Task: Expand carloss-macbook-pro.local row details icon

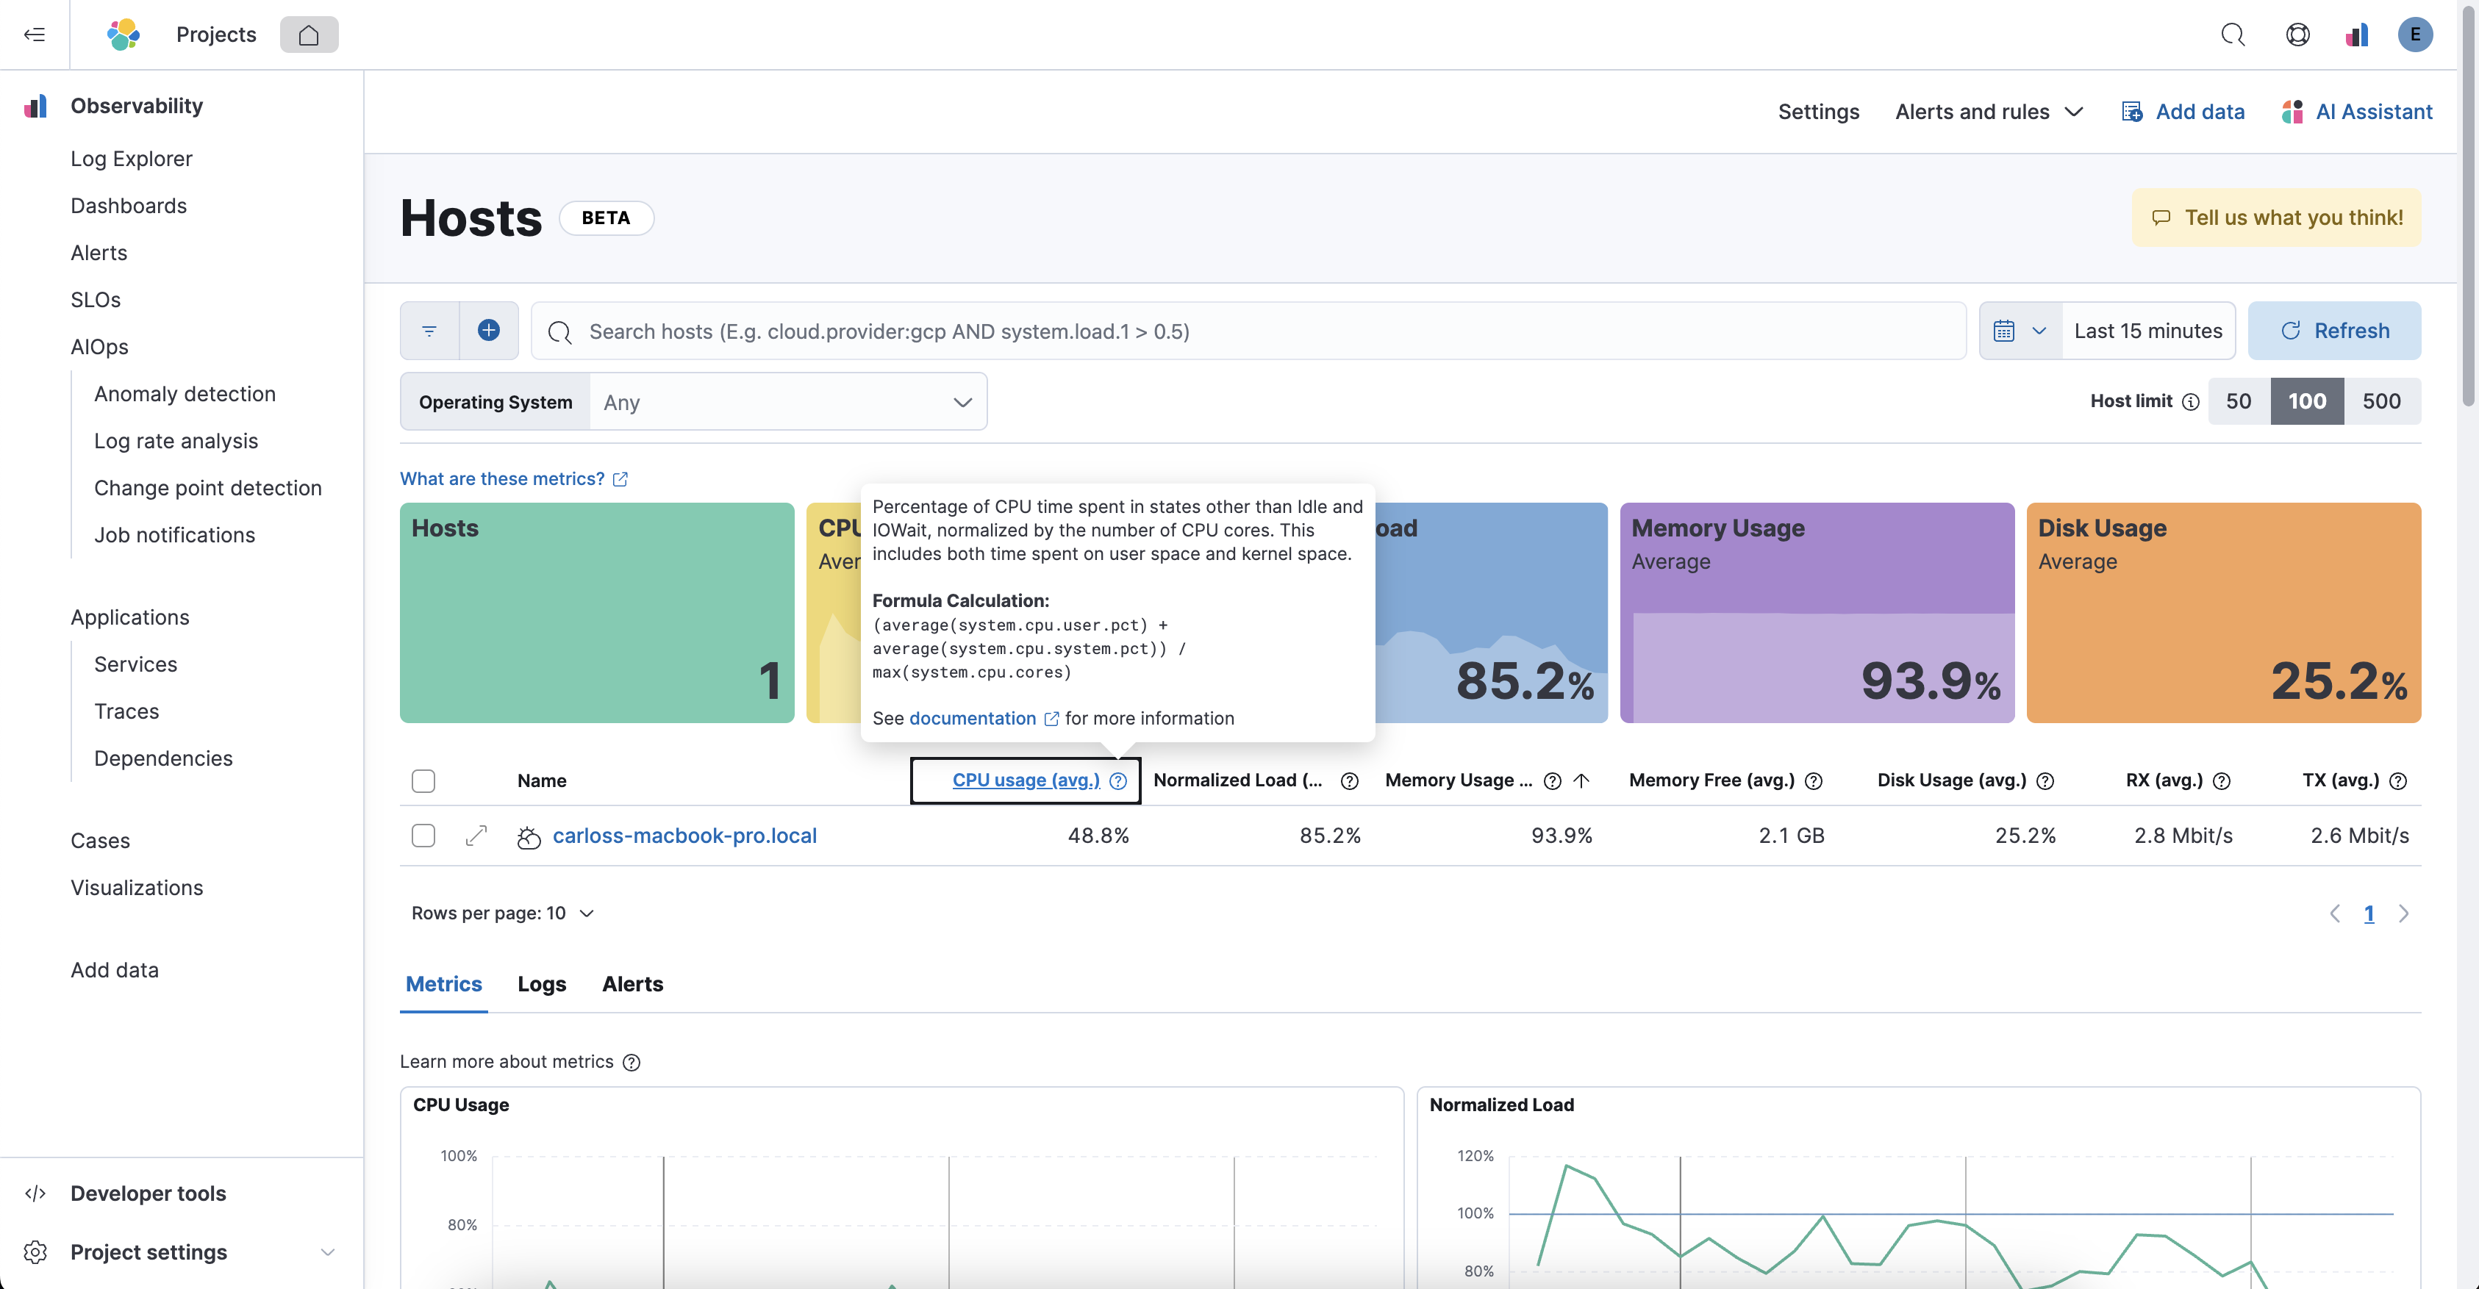Action: click(476, 836)
